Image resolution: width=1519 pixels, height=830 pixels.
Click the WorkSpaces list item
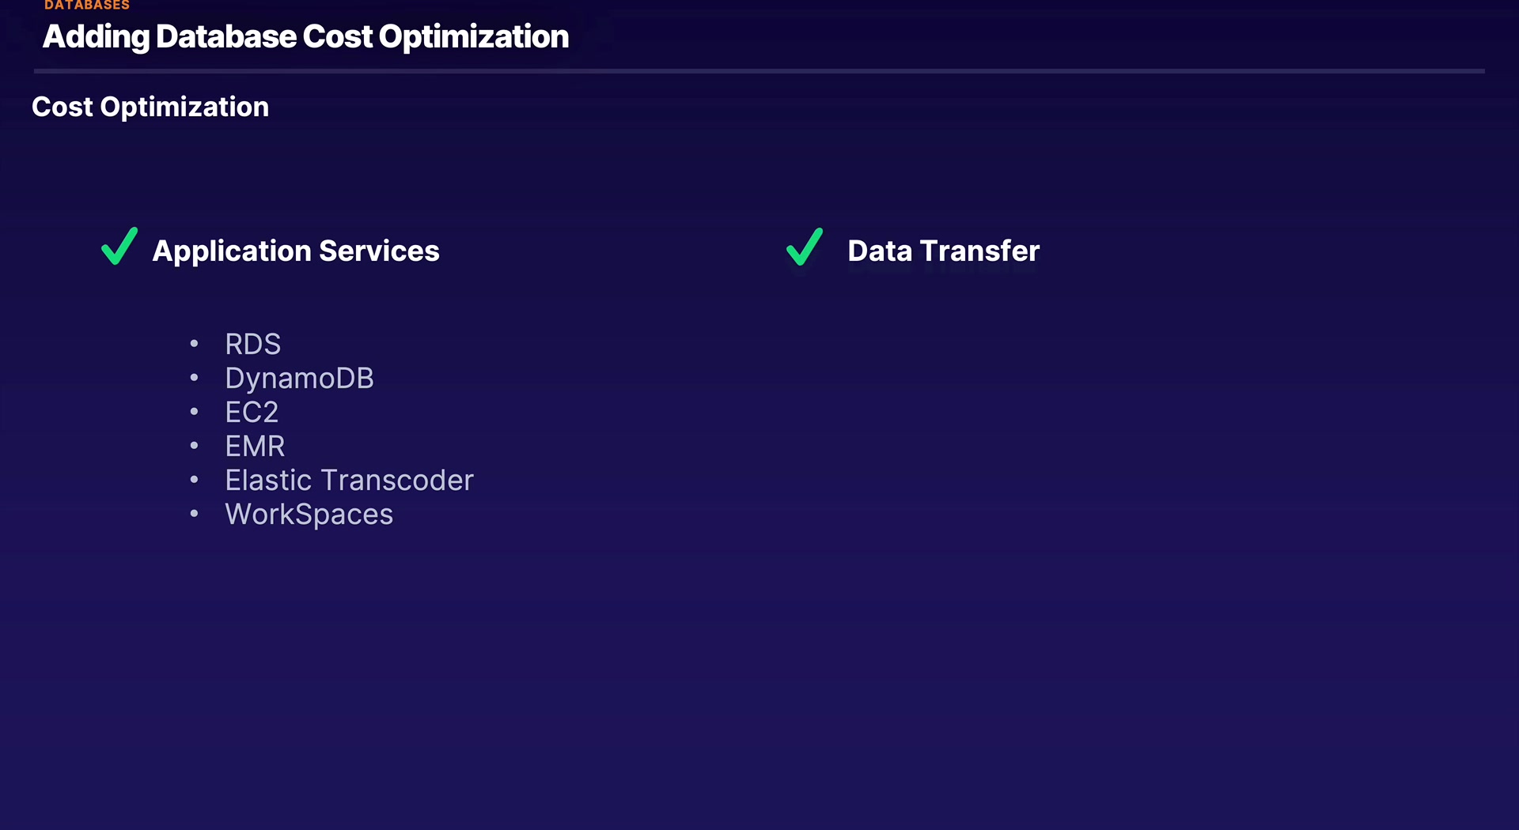click(x=309, y=515)
